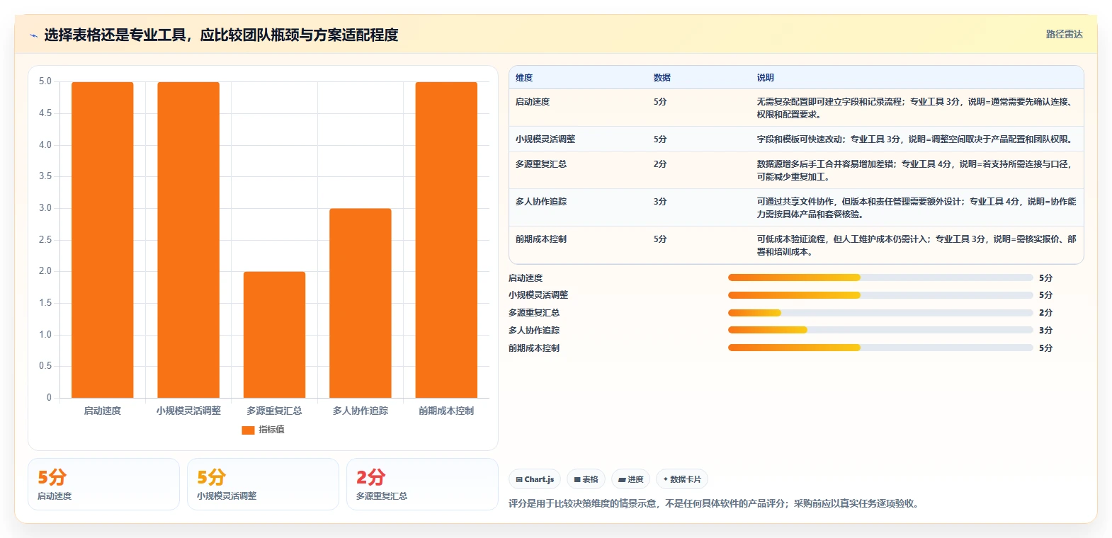Open the 5分 启动速度 summary card
1112x538 pixels.
103,484
